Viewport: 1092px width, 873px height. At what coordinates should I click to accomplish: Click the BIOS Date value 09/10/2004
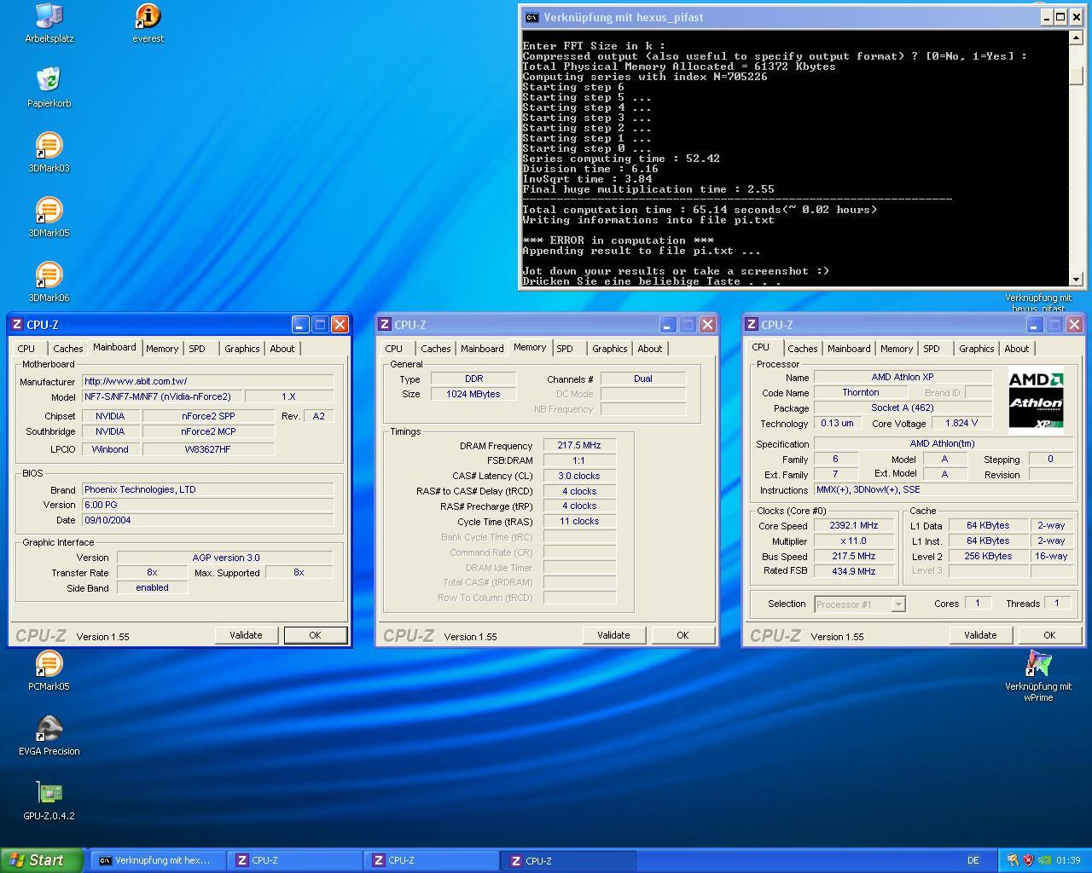(x=207, y=520)
